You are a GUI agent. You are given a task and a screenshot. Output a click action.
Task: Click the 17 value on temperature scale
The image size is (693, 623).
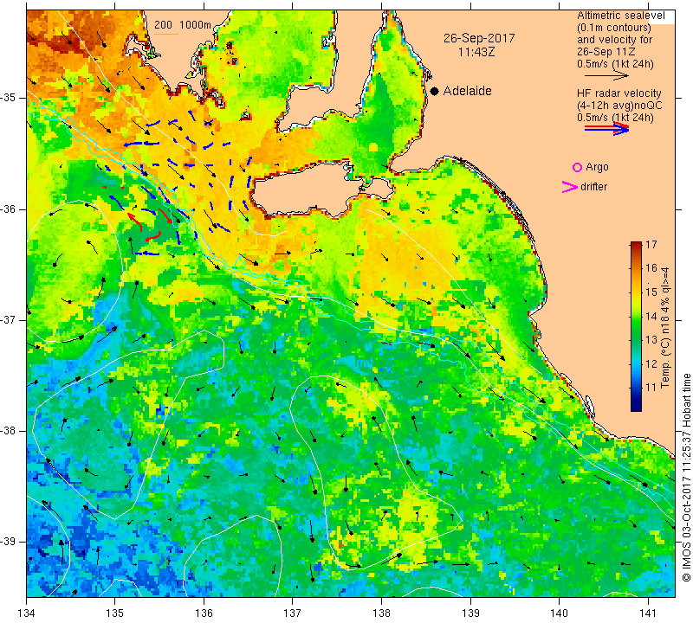tap(651, 244)
